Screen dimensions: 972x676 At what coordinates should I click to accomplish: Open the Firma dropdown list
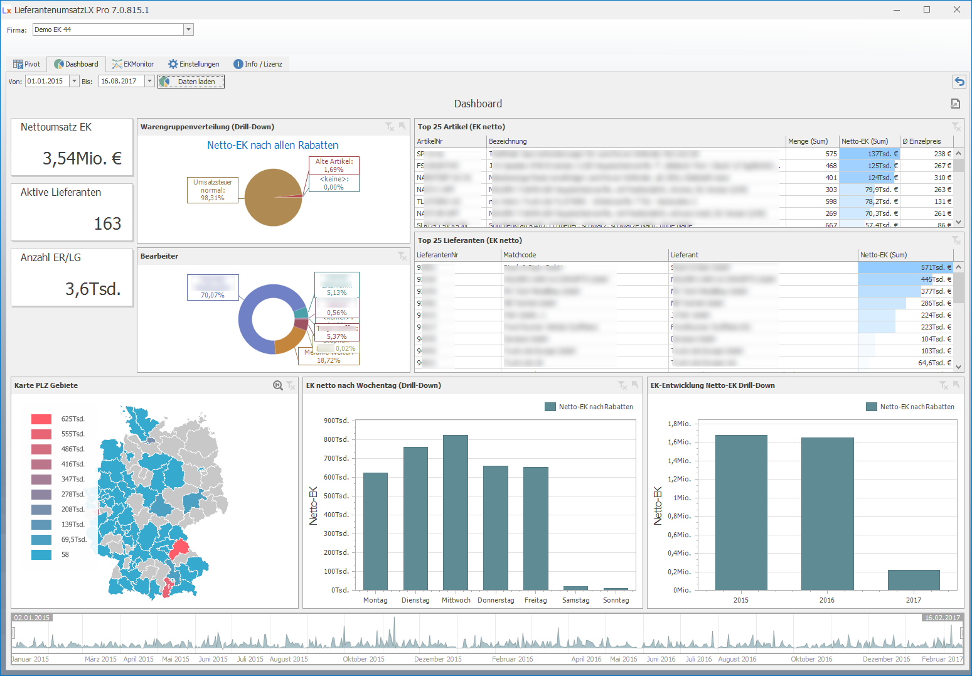tap(188, 30)
